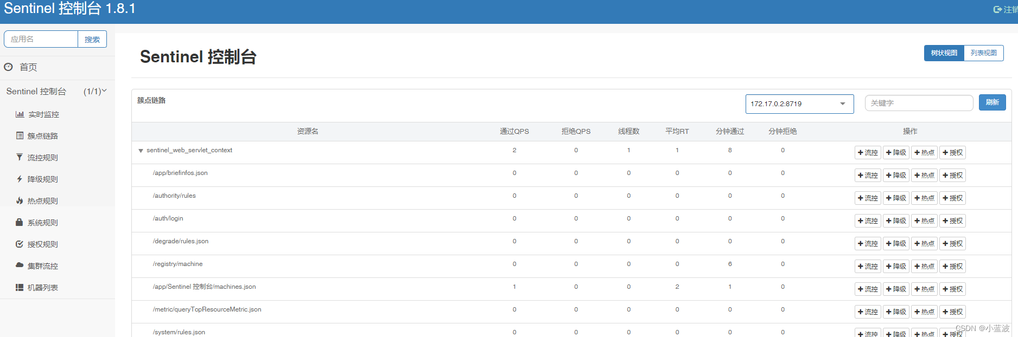Add 授权 rule for /authority/rules

(x=952, y=198)
